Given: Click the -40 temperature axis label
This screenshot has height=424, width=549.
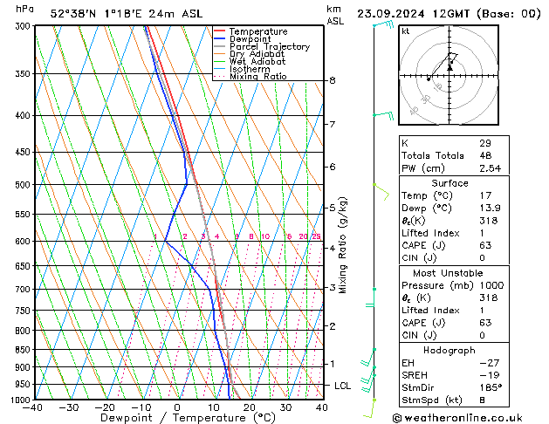Looking at the screenshot, I should click(x=32, y=407).
